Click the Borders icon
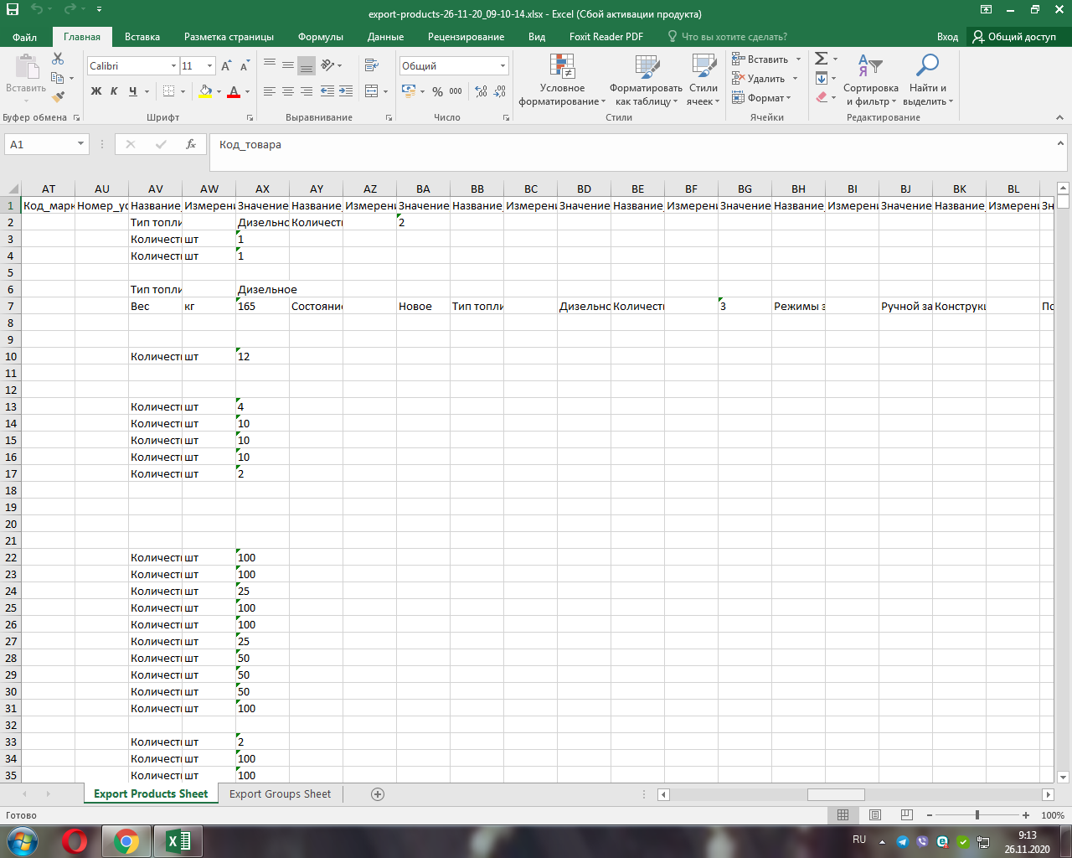This screenshot has height=858, width=1072. (169, 91)
